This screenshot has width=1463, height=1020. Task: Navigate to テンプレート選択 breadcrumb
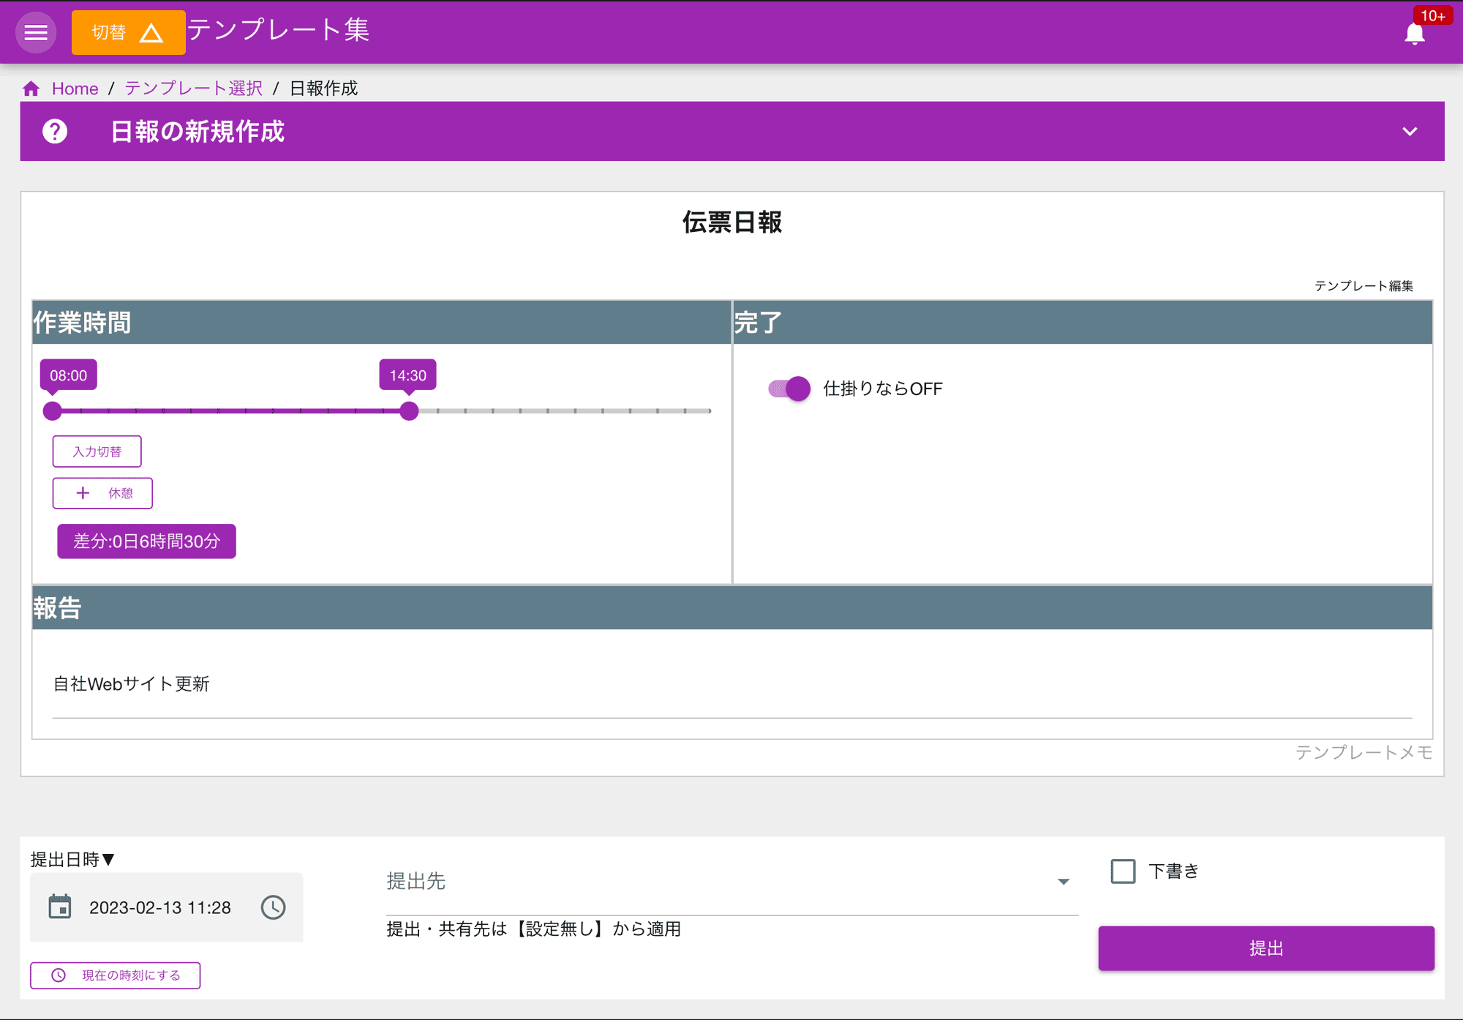point(192,88)
